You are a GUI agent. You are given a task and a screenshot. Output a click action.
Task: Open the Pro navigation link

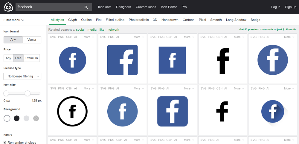coord(184,7)
